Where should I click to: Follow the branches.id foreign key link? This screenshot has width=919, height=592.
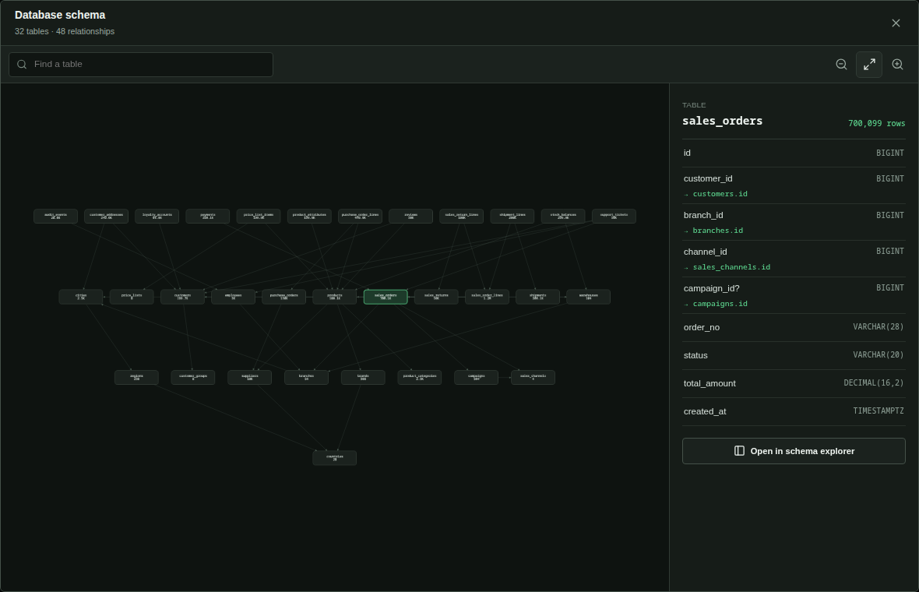(717, 231)
